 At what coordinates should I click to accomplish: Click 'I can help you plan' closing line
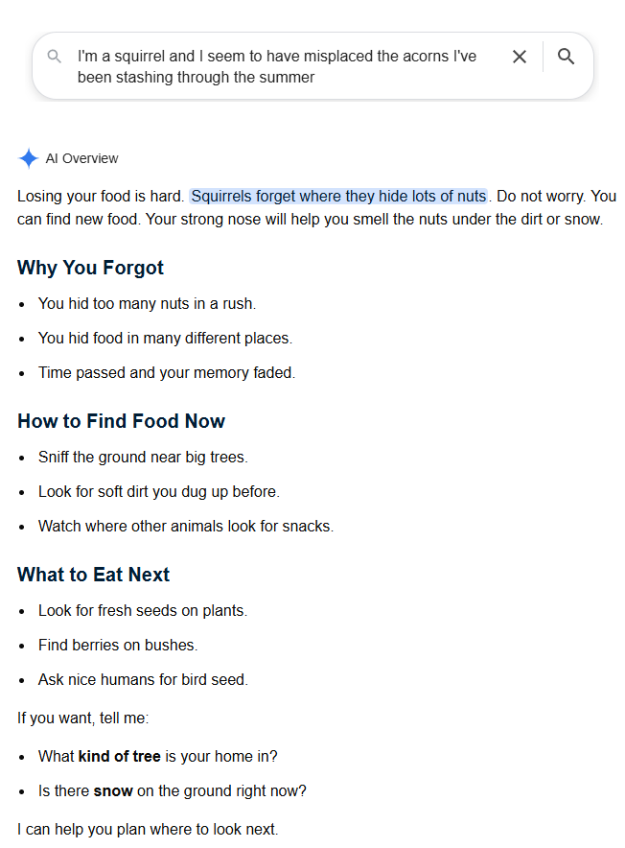[148, 829]
